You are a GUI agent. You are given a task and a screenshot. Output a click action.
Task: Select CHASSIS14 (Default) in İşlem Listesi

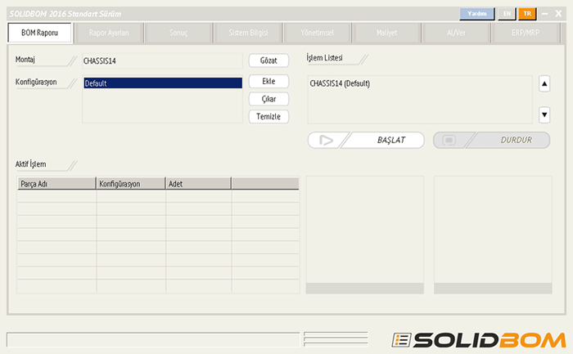coord(340,83)
